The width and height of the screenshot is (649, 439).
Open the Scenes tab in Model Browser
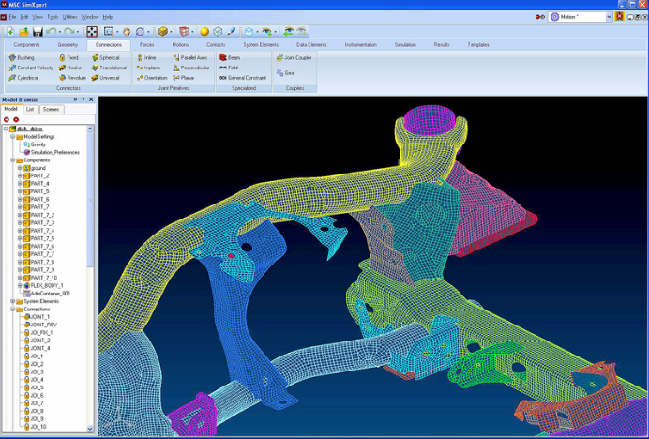(x=52, y=110)
